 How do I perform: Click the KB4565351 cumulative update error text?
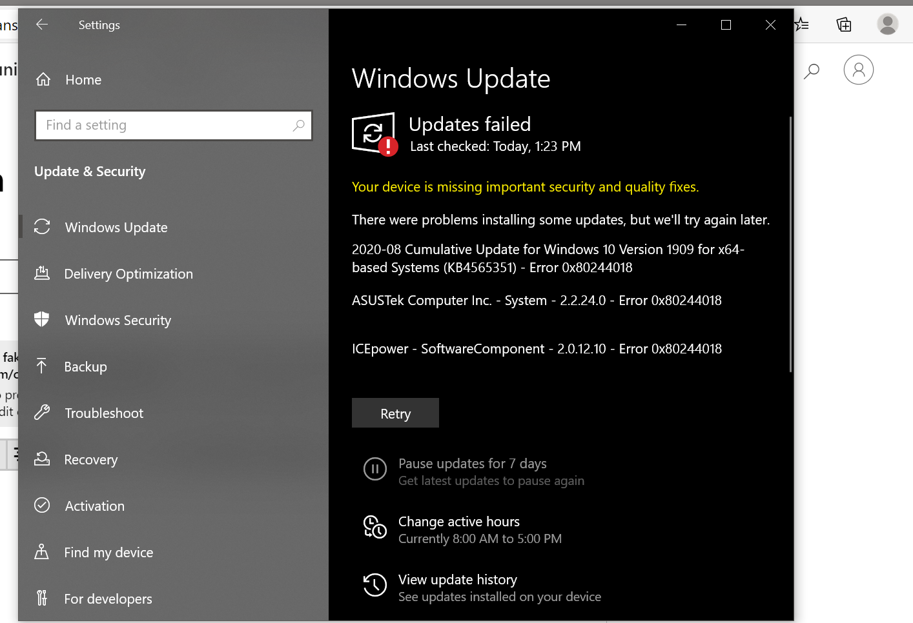click(548, 258)
